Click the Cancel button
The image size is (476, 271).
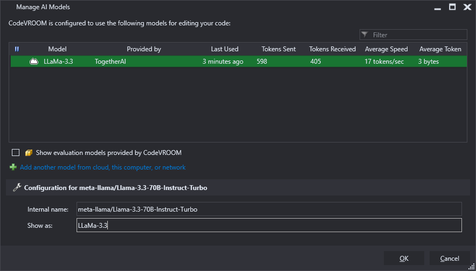tap(450, 258)
